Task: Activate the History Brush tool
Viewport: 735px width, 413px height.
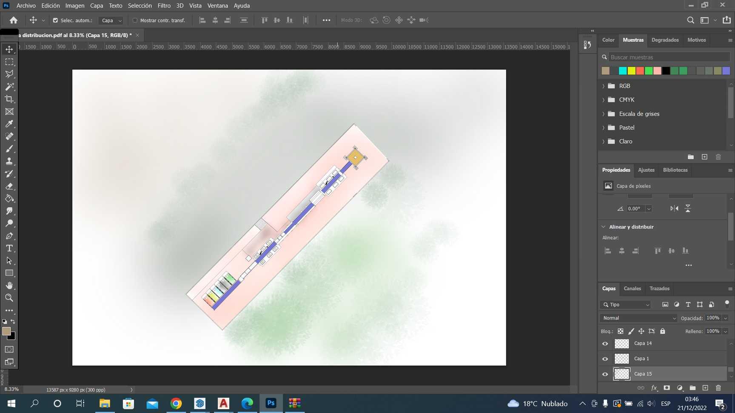Action: [9, 174]
